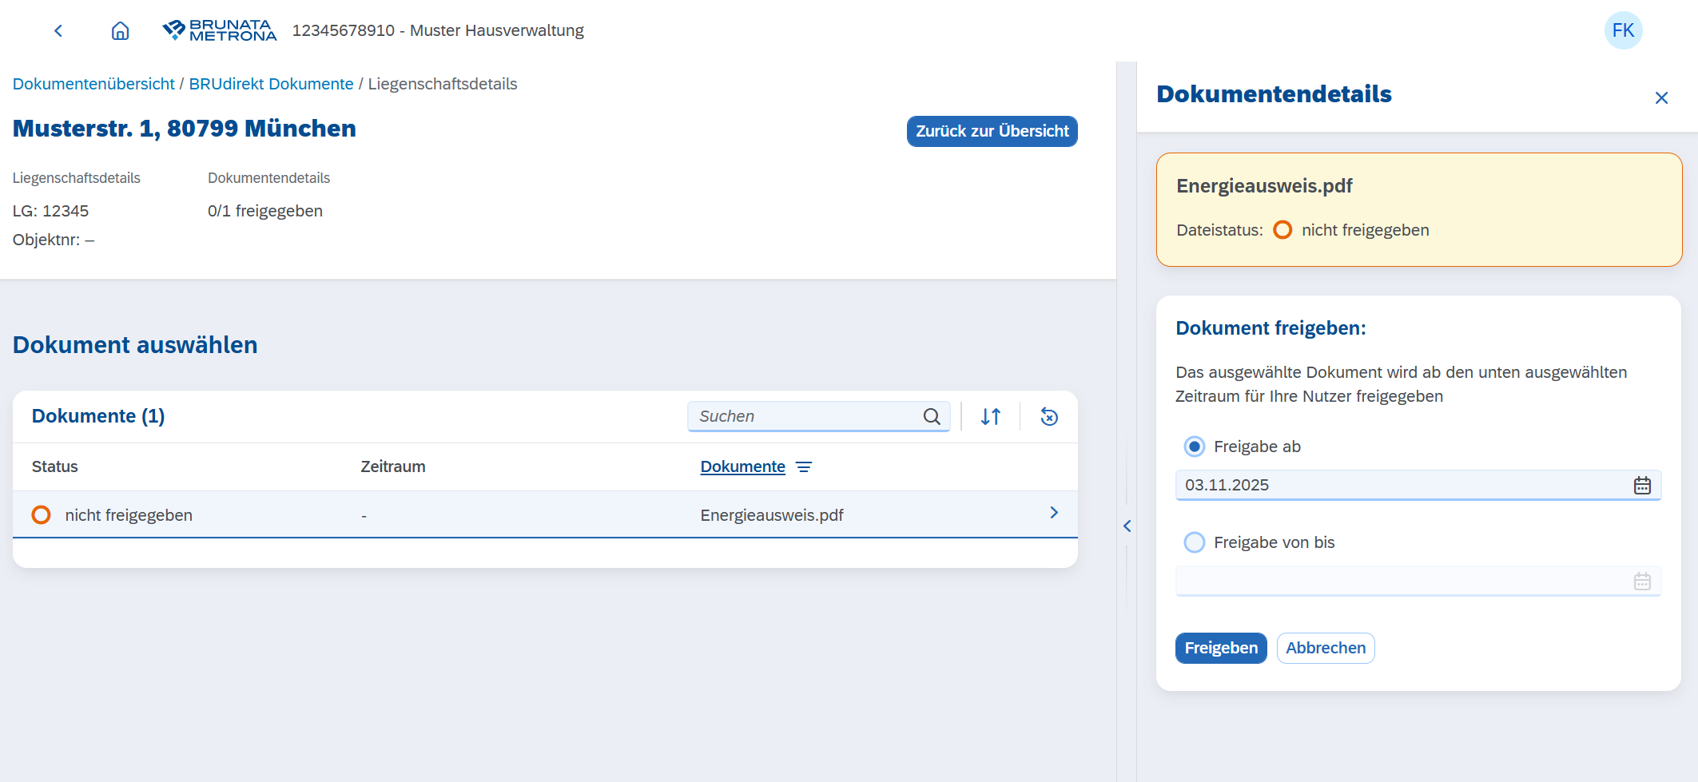This screenshot has width=1698, height=782.
Task: Open Dokumentenübersicht breadcrumb
Action: point(93,84)
